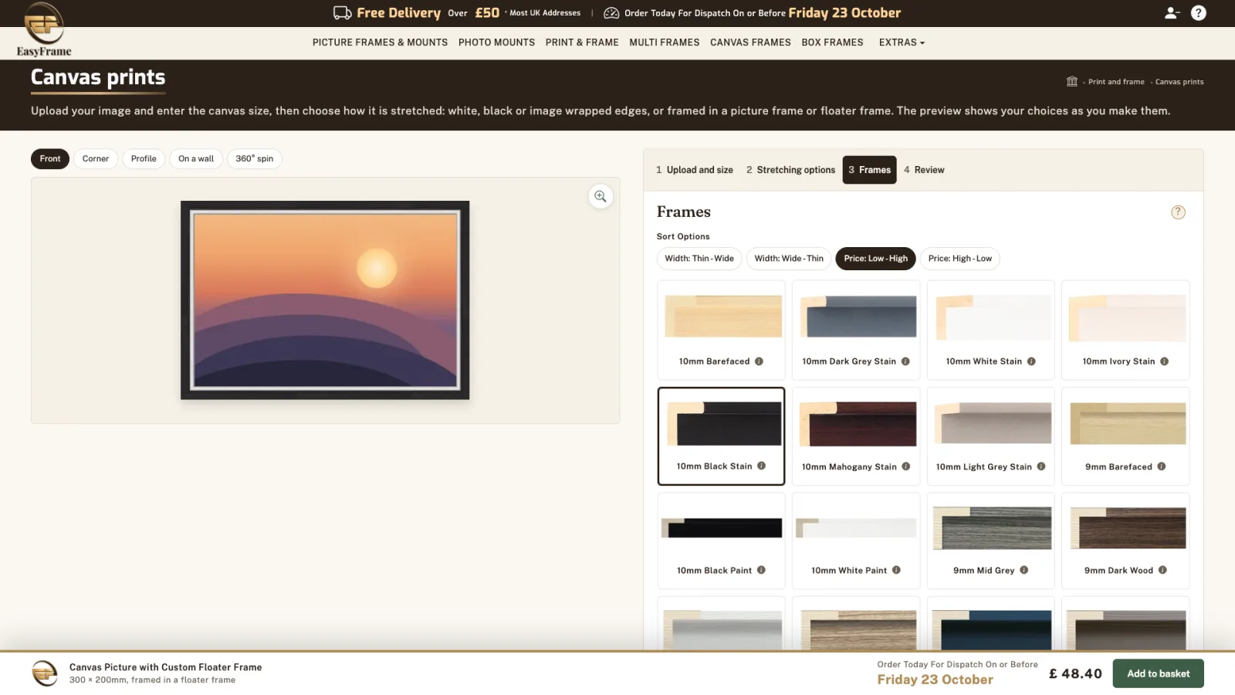Open the Review step tab

[924, 170]
